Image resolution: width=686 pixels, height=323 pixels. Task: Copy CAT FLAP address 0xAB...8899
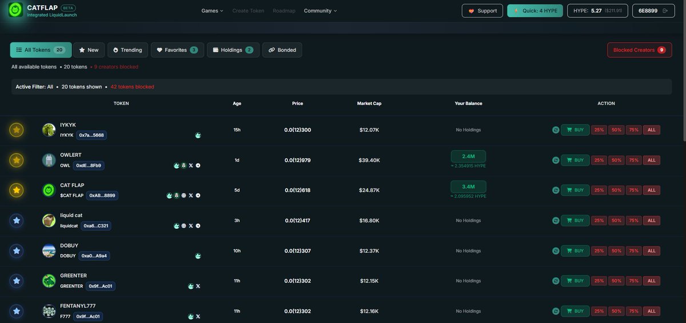click(102, 195)
